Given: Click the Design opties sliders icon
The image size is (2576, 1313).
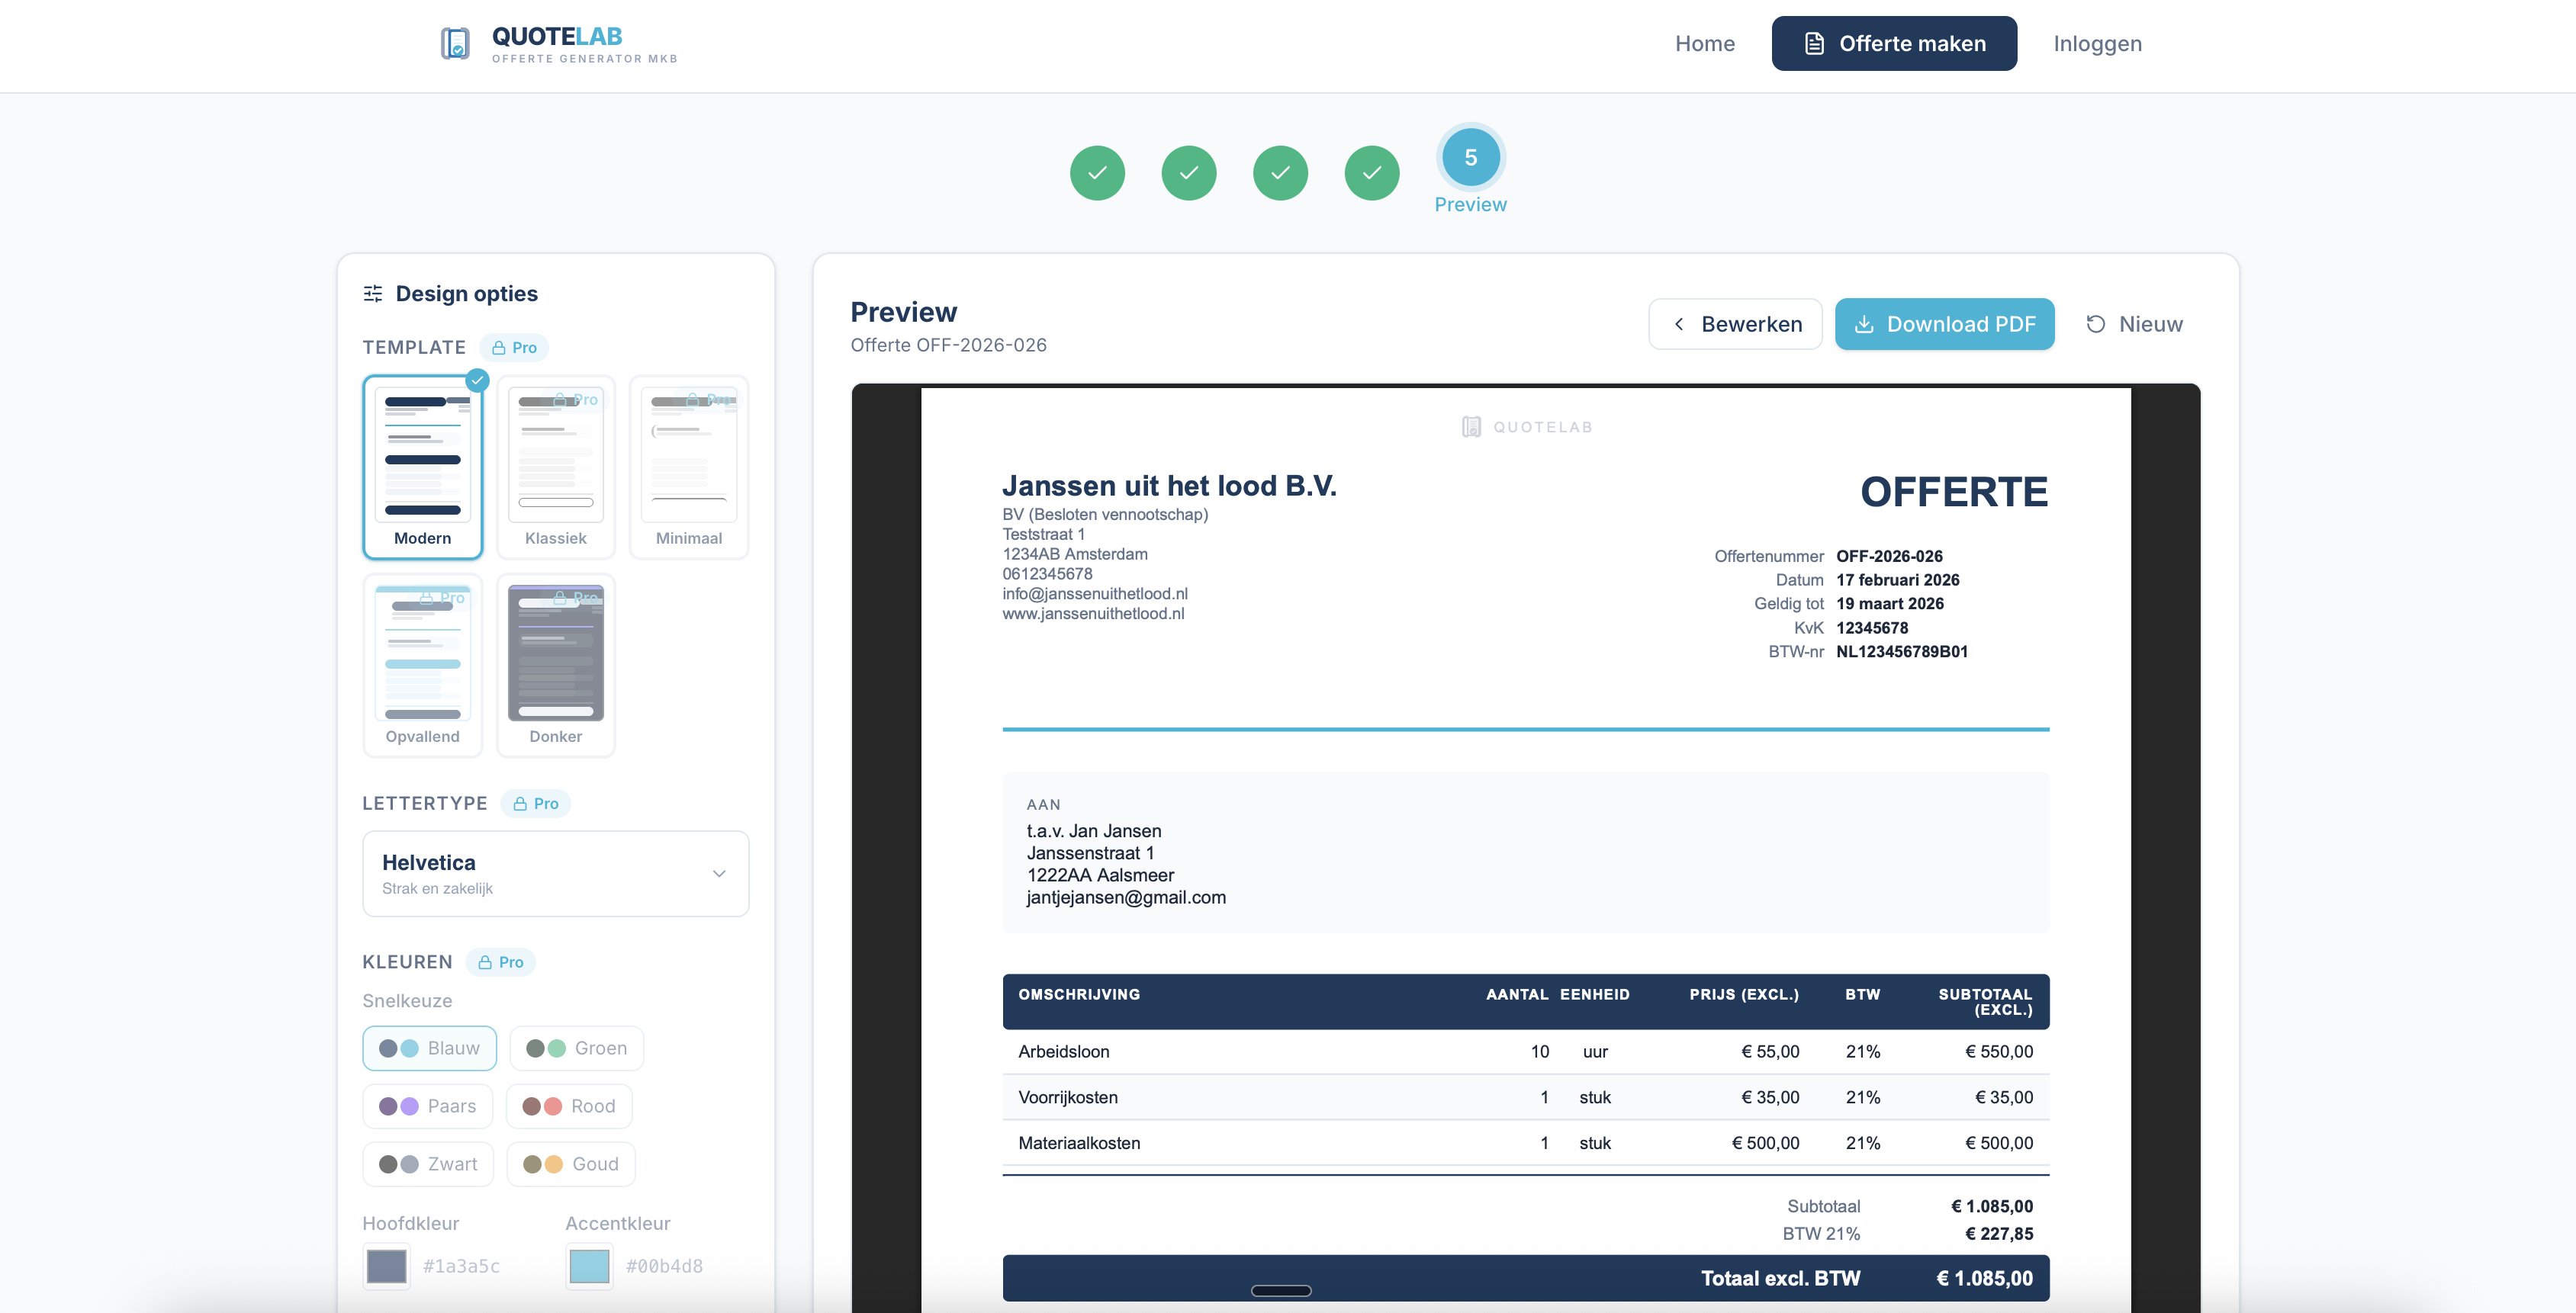Looking at the screenshot, I should pos(373,293).
